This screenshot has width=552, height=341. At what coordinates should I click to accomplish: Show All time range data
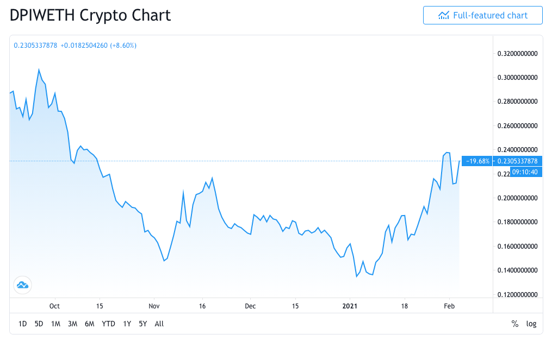(159, 324)
